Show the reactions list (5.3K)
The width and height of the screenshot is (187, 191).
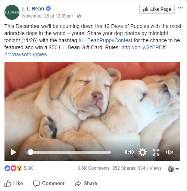click(x=19, y=168)
